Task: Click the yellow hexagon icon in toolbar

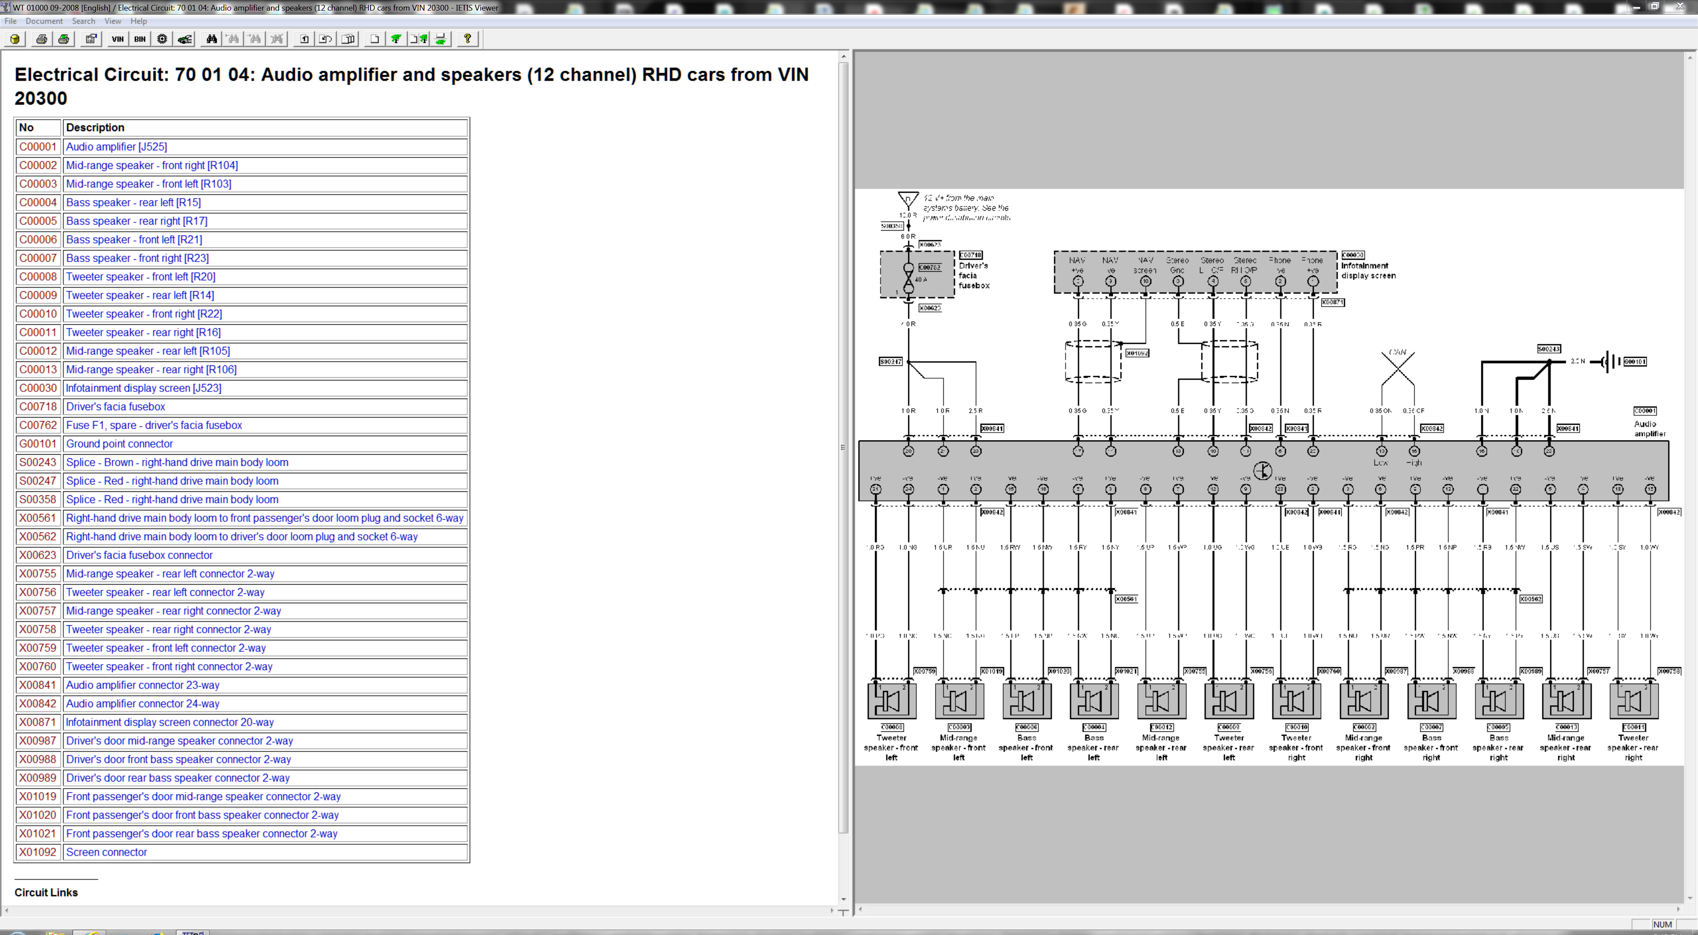Action: [15, 39]
